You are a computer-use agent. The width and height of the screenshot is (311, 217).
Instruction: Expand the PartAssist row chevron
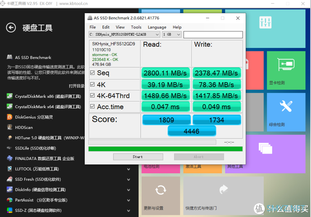(x=129, y=200)
